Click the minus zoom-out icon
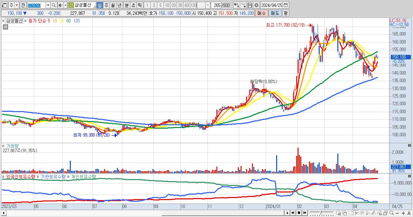The width and height of the screenshot is (413, 217). point(397,213)
